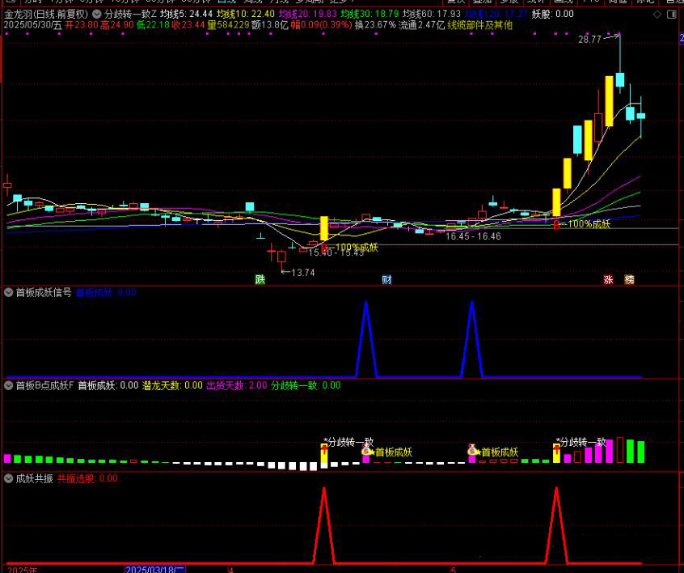The image size is (684, 573).
Task: Collapse the 首板B点成妖F indicator panel arrow
Action: pyautogui.click(x=8, y=386)
